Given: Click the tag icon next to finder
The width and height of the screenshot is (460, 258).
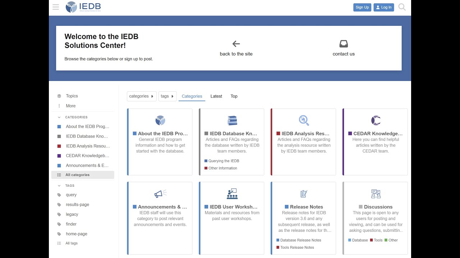Looking at the screenshot, I should pyautogui.click(x=59, y=224).
